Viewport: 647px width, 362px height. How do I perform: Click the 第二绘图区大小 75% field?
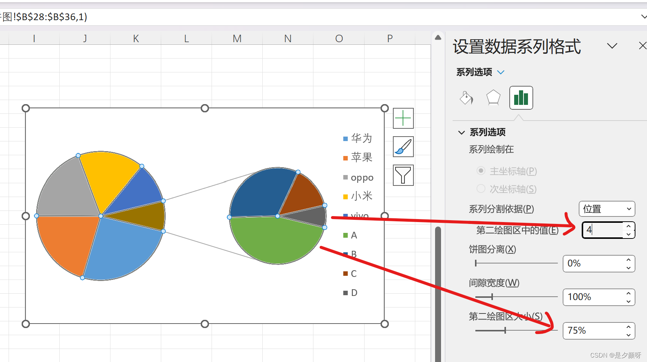tap(593, 331)
